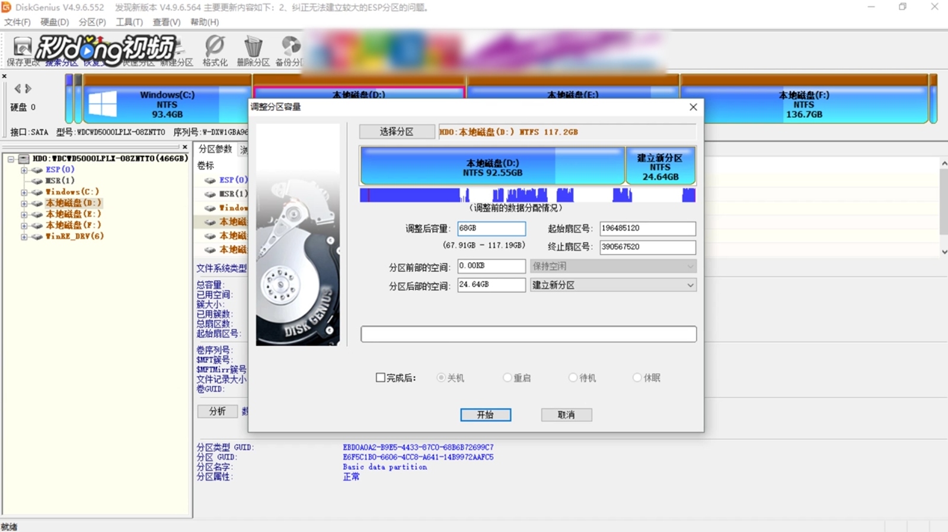Expand the Windows(C:) tree node

[x=24, y=192]
